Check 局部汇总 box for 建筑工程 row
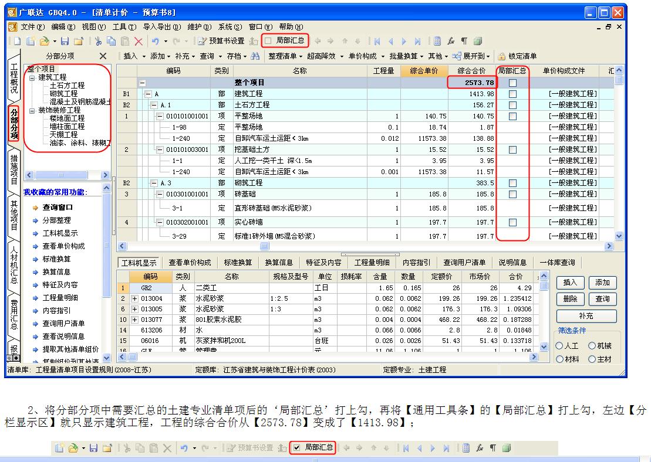651x462 pixels. pyautogui.click(x=512, y=94)
